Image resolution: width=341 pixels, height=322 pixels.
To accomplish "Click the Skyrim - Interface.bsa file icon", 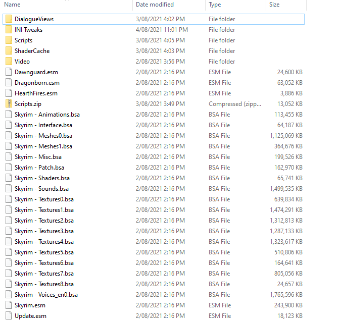I will click(9, 125).
